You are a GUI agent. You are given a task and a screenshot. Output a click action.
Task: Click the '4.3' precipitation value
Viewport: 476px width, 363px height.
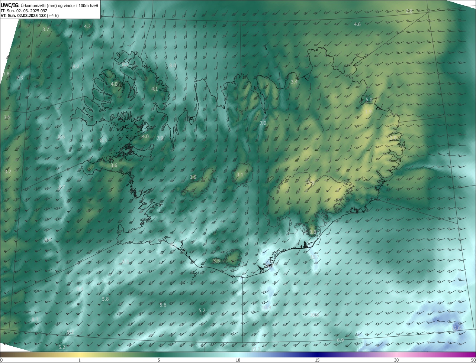click(87, 27)
